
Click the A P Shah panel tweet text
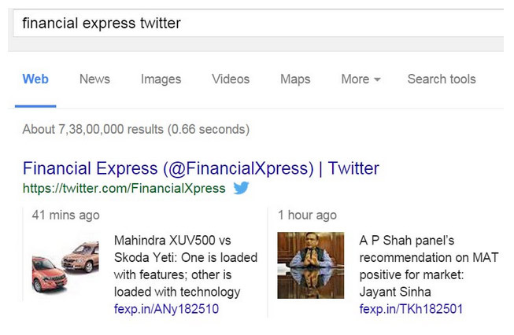(x=428, y=266)
